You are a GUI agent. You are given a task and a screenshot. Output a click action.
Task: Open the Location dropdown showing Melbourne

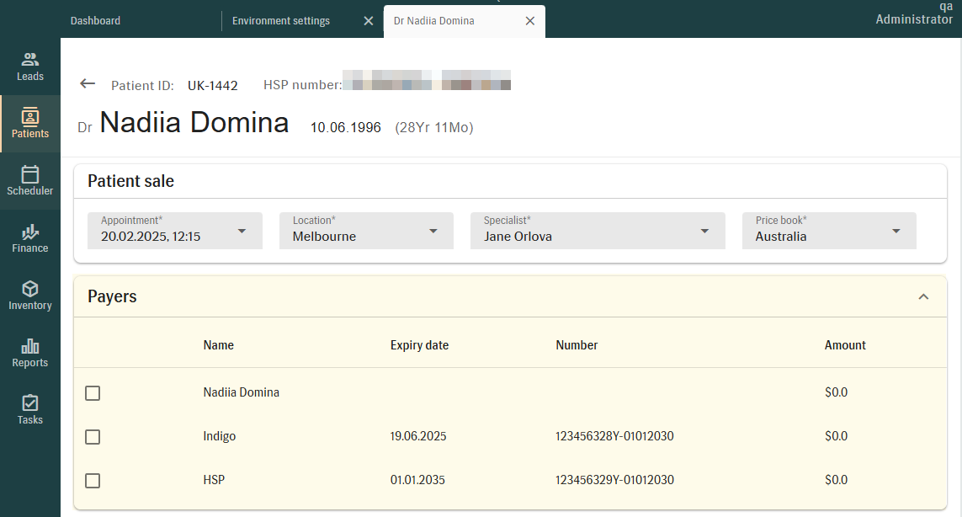point(366,231)
